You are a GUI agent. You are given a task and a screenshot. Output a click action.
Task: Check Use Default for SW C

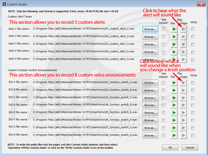pyautogui.click(x=163, y=98)
